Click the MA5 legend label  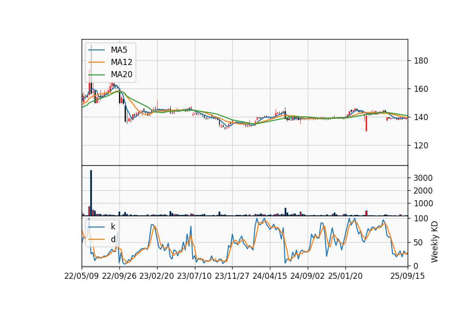click(119, 50)
